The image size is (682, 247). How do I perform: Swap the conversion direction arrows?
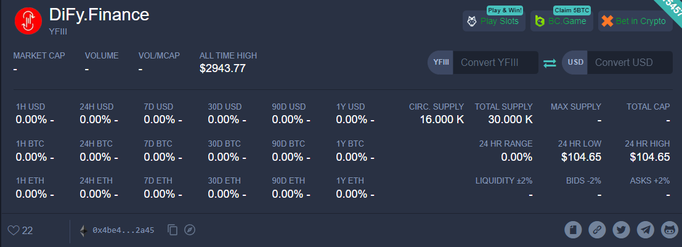(x=550, y=63)
